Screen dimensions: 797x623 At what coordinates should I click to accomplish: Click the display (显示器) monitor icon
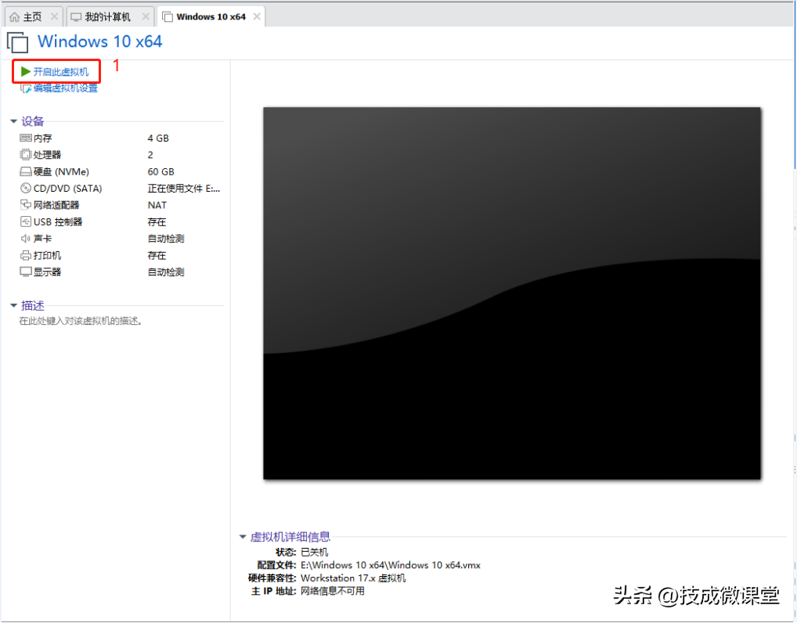tap(25, 272)
